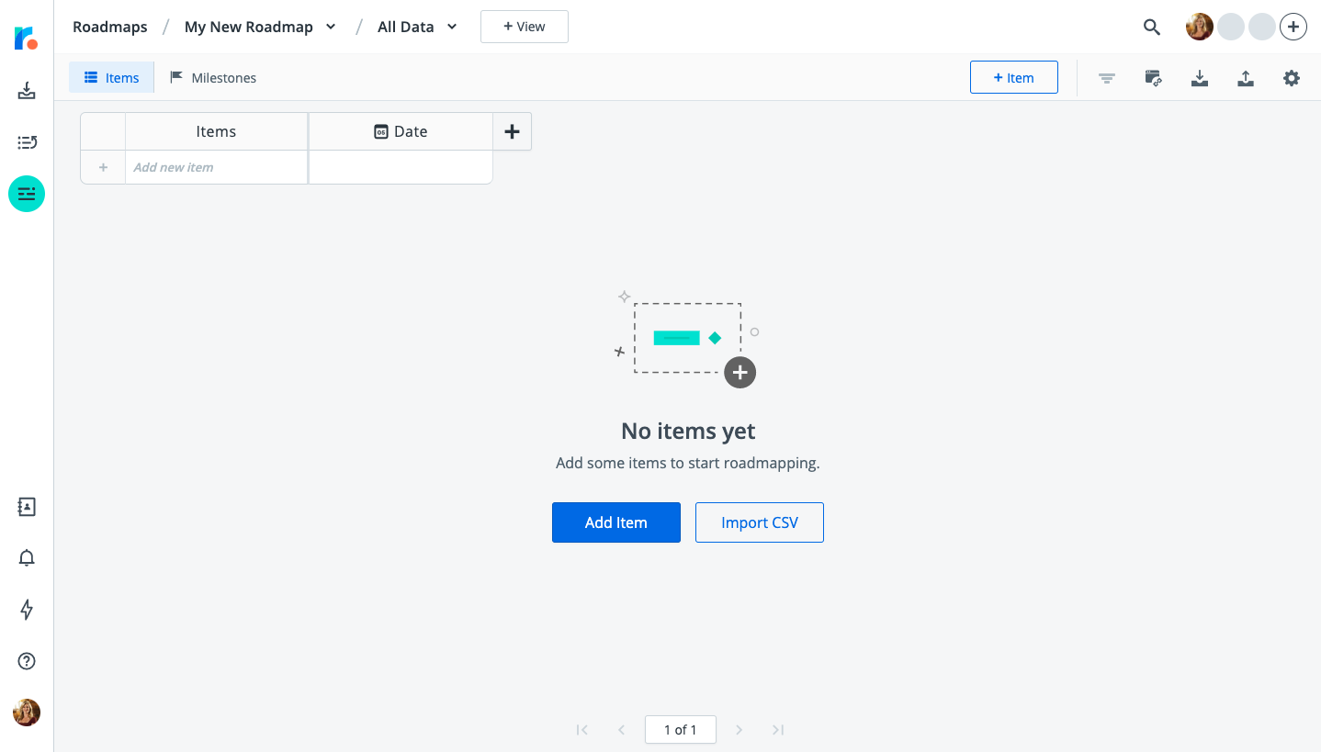
Task: Click the plus in the new item row
Action: [x=103, y=167]
